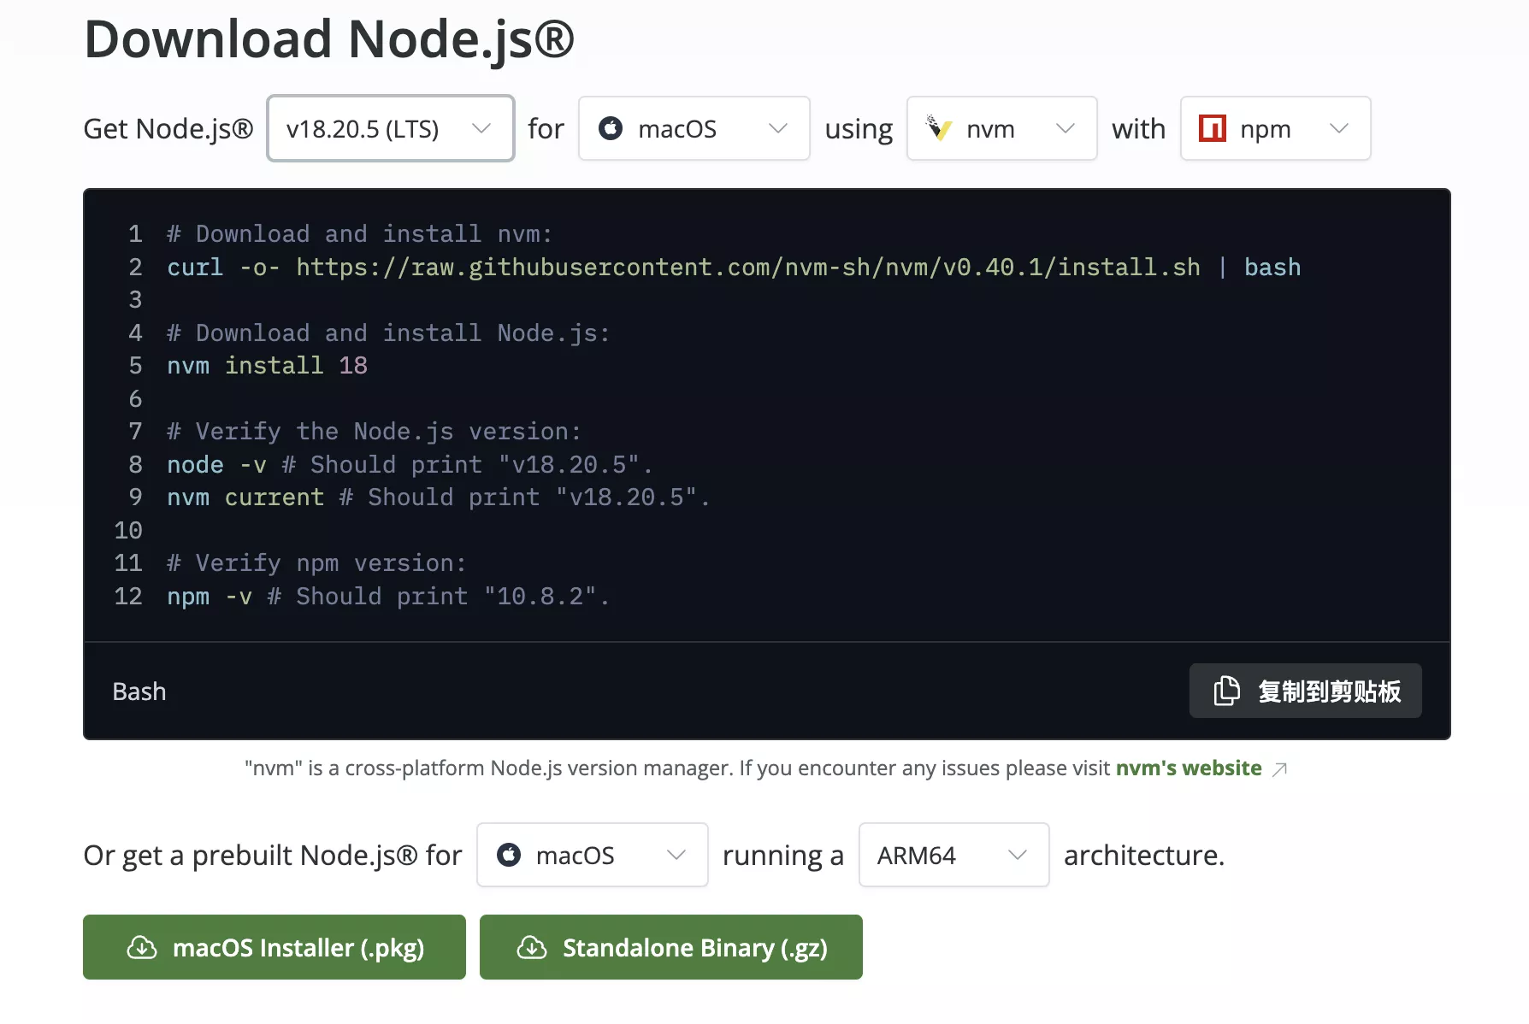Click the "# Verify the Node.js version:" comment

(x=374, y=432)
